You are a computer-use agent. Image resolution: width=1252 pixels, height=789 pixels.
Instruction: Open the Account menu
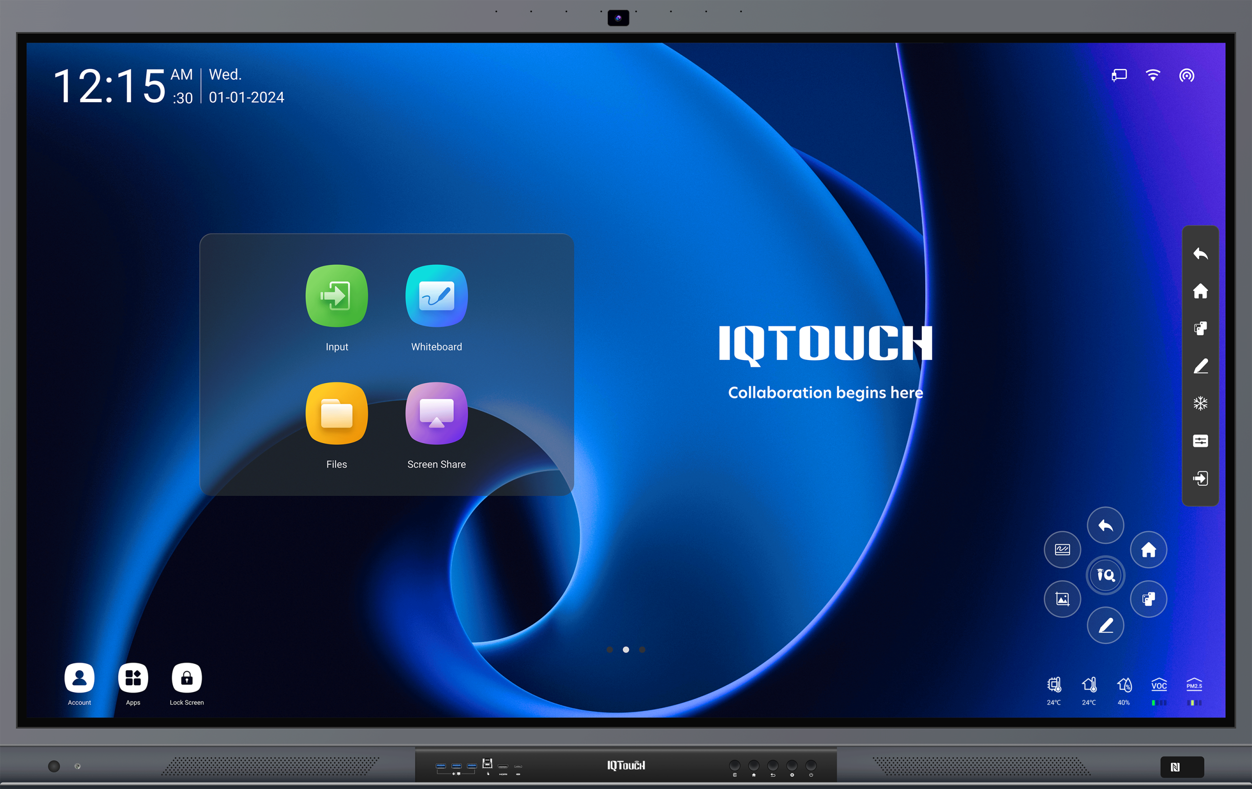79,678
